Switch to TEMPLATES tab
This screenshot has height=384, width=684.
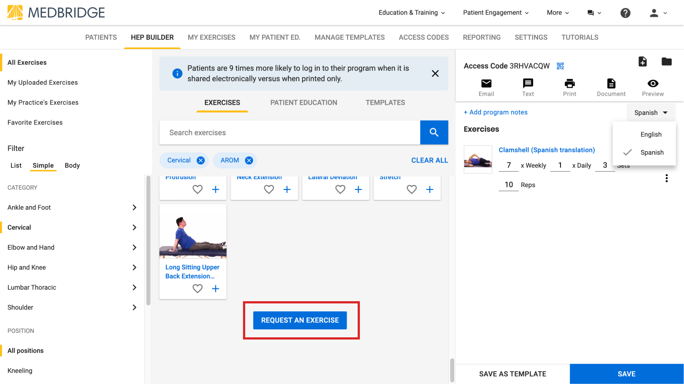[x=385, y=103]
